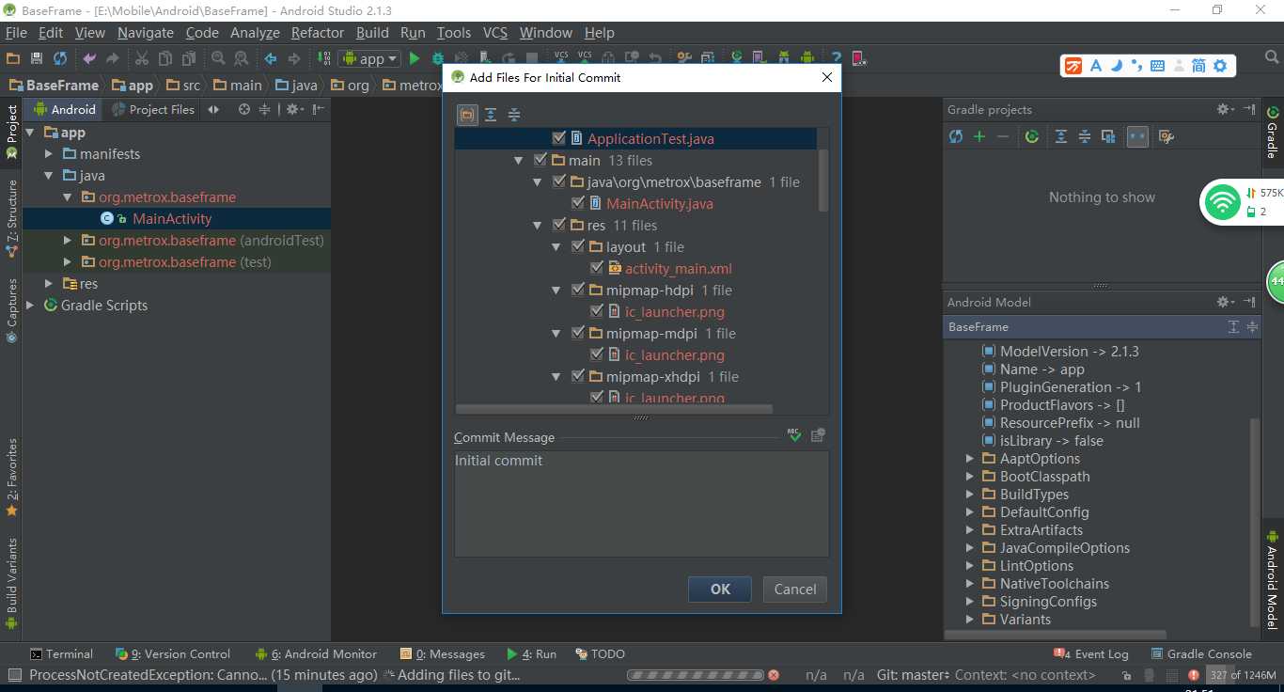The height and width of the screenshot is (692, 1284).
Task: Click OK to confirm initial commit
Action: pos(720,590)
